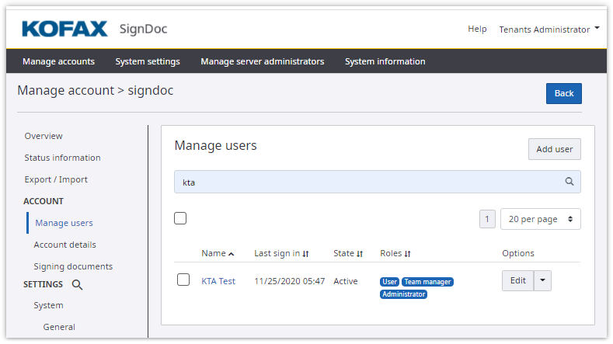Go to System settings menu
Image resolution: width=613 pixels, height=344 pixels.
point(148,61)
